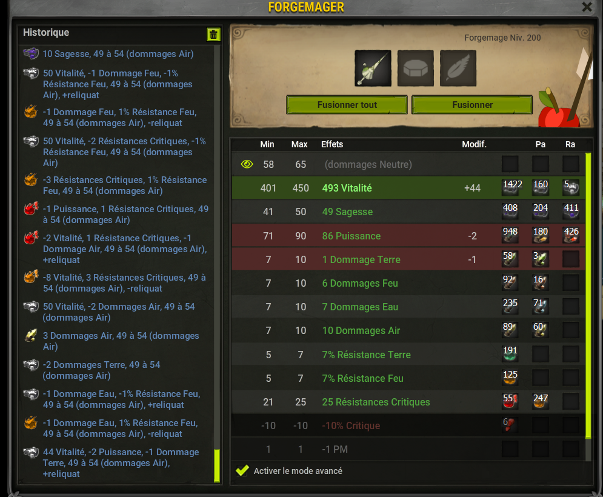Select the Ra Puissance rune 426
This screenshot has width=603, height=497.
click(x=571, y=235)
